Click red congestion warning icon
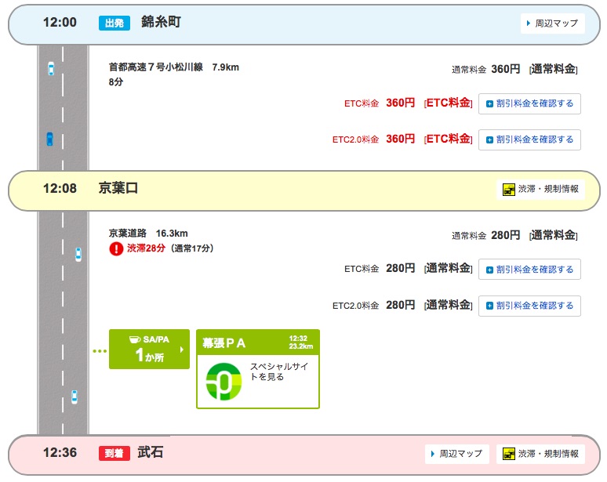The height and width of the screenshot is (482, 607). pos(116,248)
